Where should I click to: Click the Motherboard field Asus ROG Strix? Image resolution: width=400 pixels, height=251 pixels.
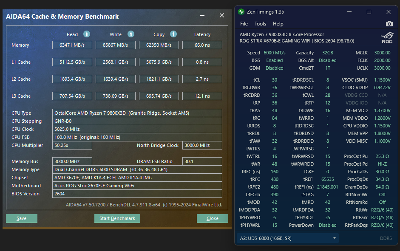pos(137,186)
